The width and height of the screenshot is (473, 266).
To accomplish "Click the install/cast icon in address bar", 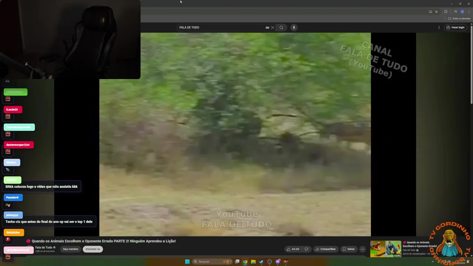I will pos(430,12).
